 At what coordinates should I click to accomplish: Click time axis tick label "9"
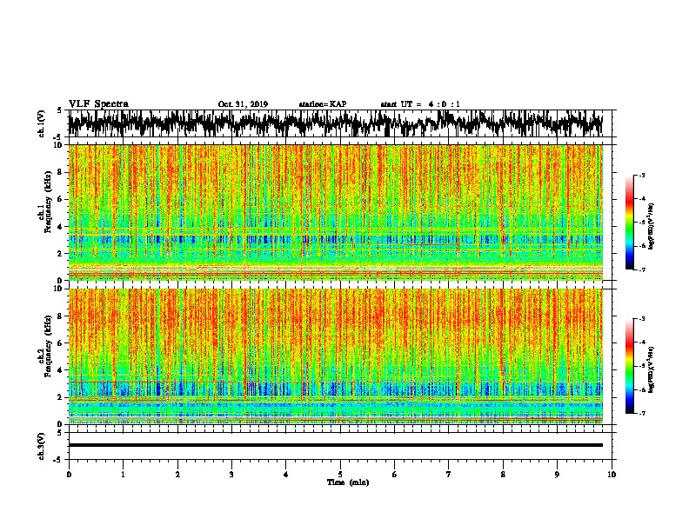[x=557, y=475]
